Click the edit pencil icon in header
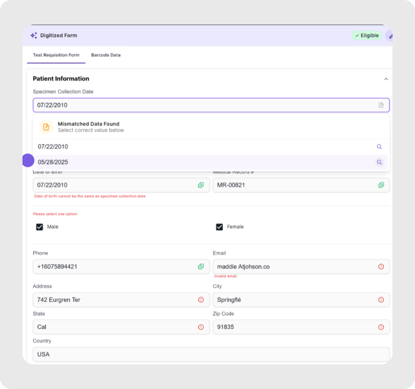The width and height of the screenshot is (415, 389). tap(390, 36)
